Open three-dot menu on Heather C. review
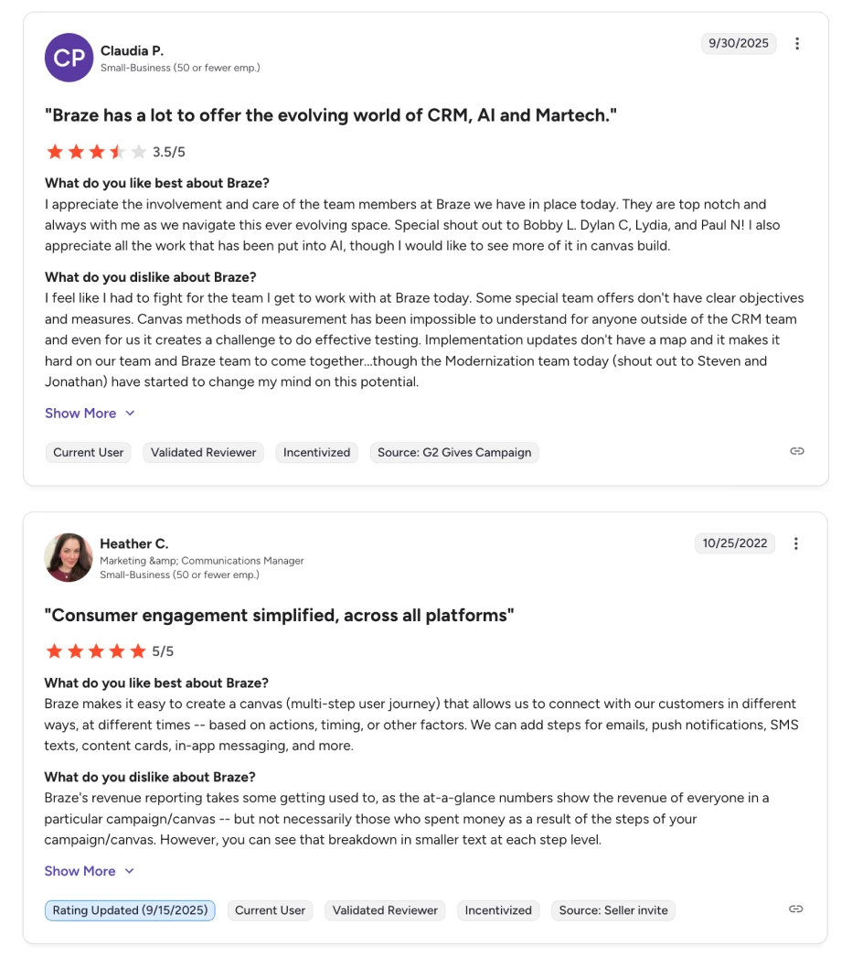The height and width of the screenshot is (957, 852). coord(796,543)
